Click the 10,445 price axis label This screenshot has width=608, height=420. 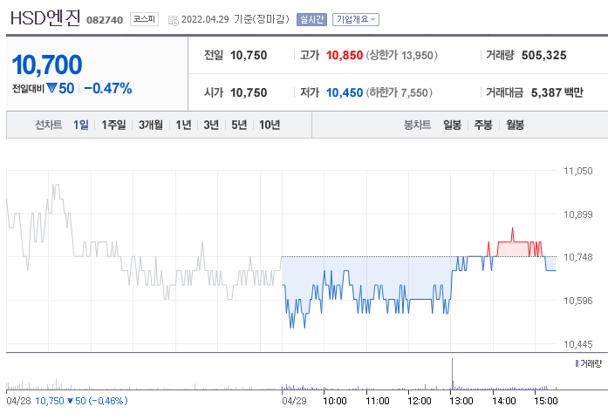[x=578, y=344]
